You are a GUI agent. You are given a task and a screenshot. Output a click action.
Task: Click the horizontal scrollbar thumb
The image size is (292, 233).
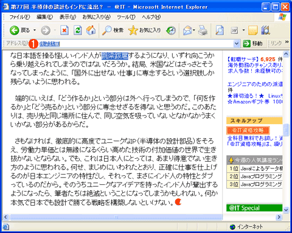(x=116, y=217)
